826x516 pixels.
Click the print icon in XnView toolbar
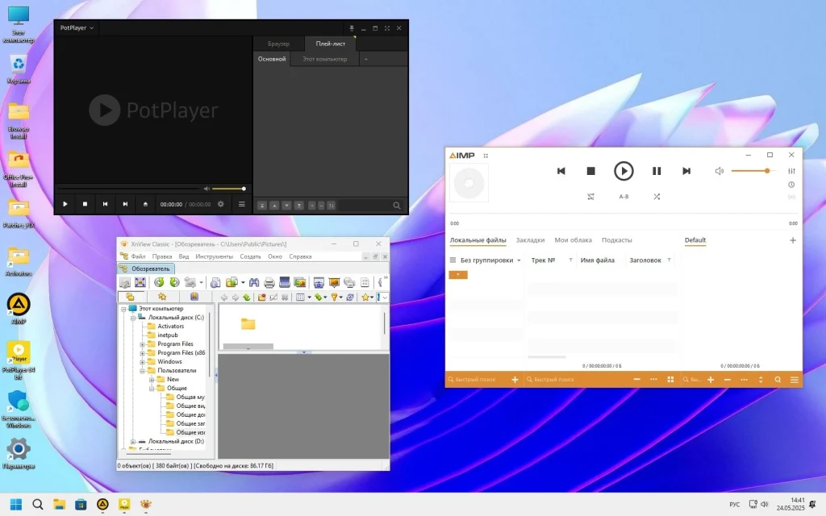(269, 283)
